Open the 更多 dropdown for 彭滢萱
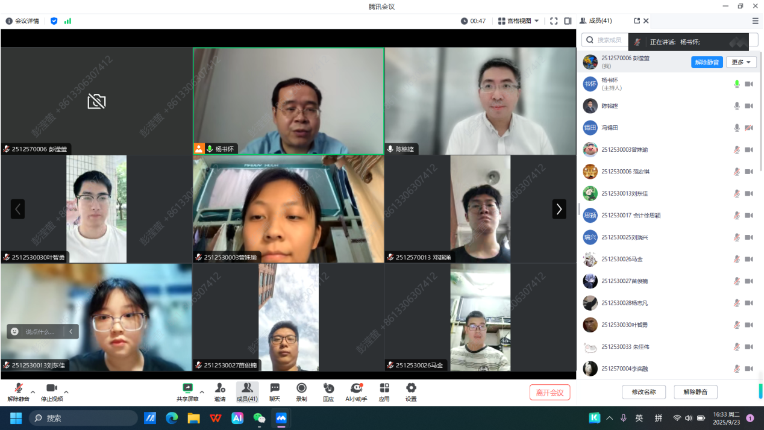The width and height of the screenshot is (764, 430). [741, 62]
